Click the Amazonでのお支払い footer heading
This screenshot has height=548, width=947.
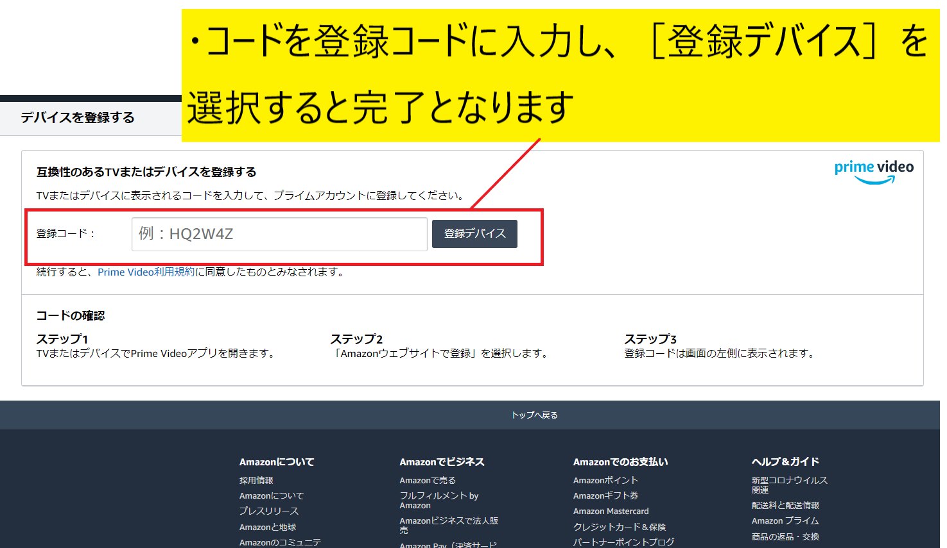click(620, 461)
